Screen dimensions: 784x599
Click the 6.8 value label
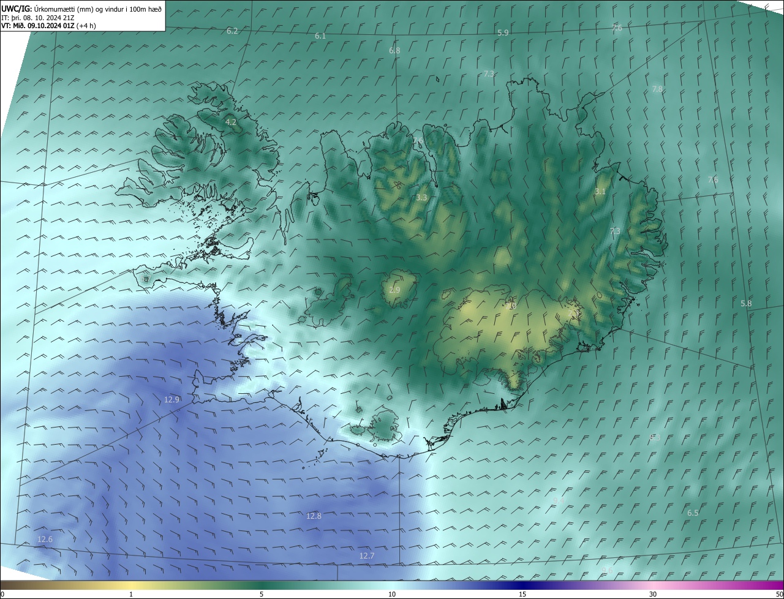pos(394,50)
